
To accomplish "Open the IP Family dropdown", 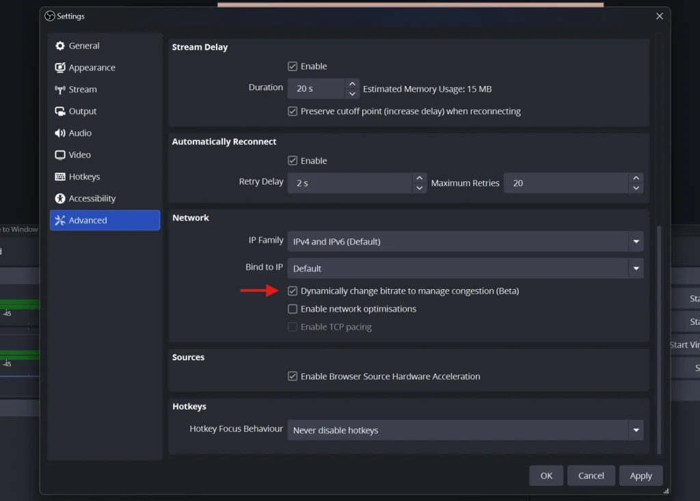I will pyautogui.click(x=466, y=241).
